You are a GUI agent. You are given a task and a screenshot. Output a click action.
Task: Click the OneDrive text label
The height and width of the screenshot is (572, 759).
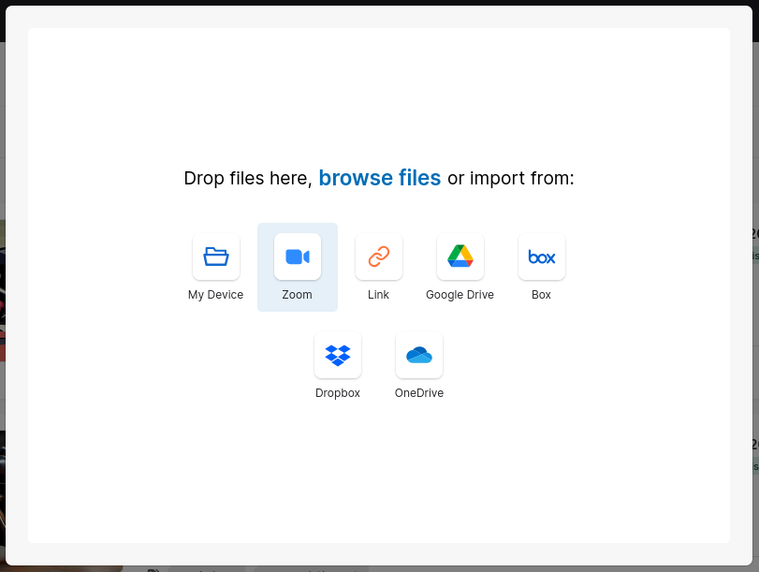[419, 393]
